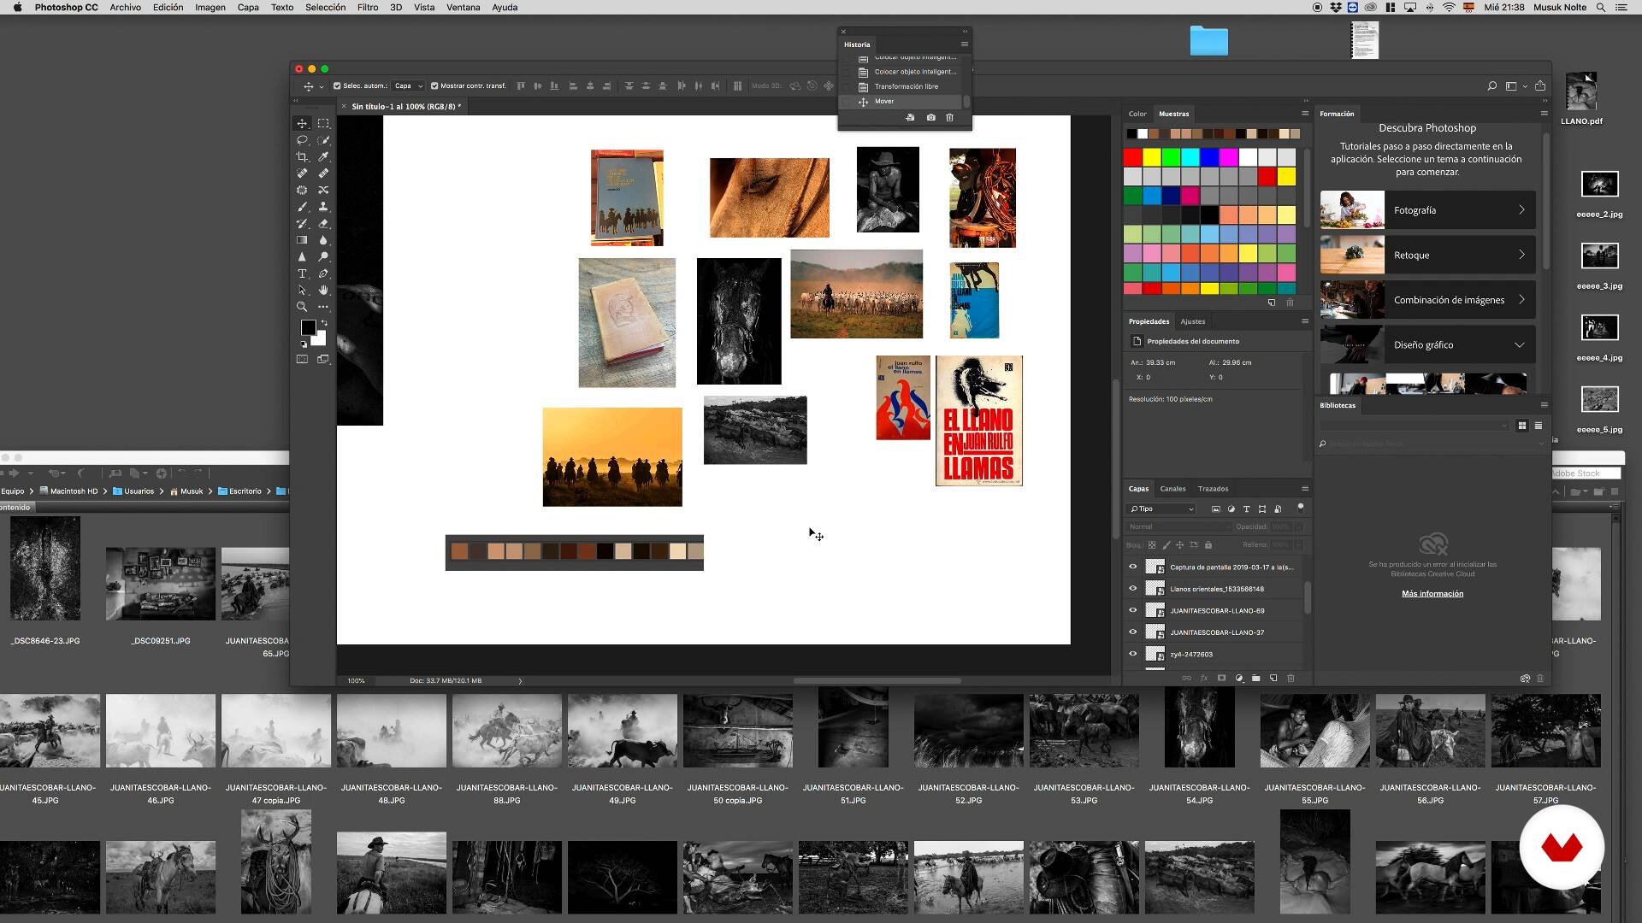Image resolution: width=1642 pixels, height=923 pixels.
Task: Toggle Selec. autom. checkbox
Action: coord(337,86)
